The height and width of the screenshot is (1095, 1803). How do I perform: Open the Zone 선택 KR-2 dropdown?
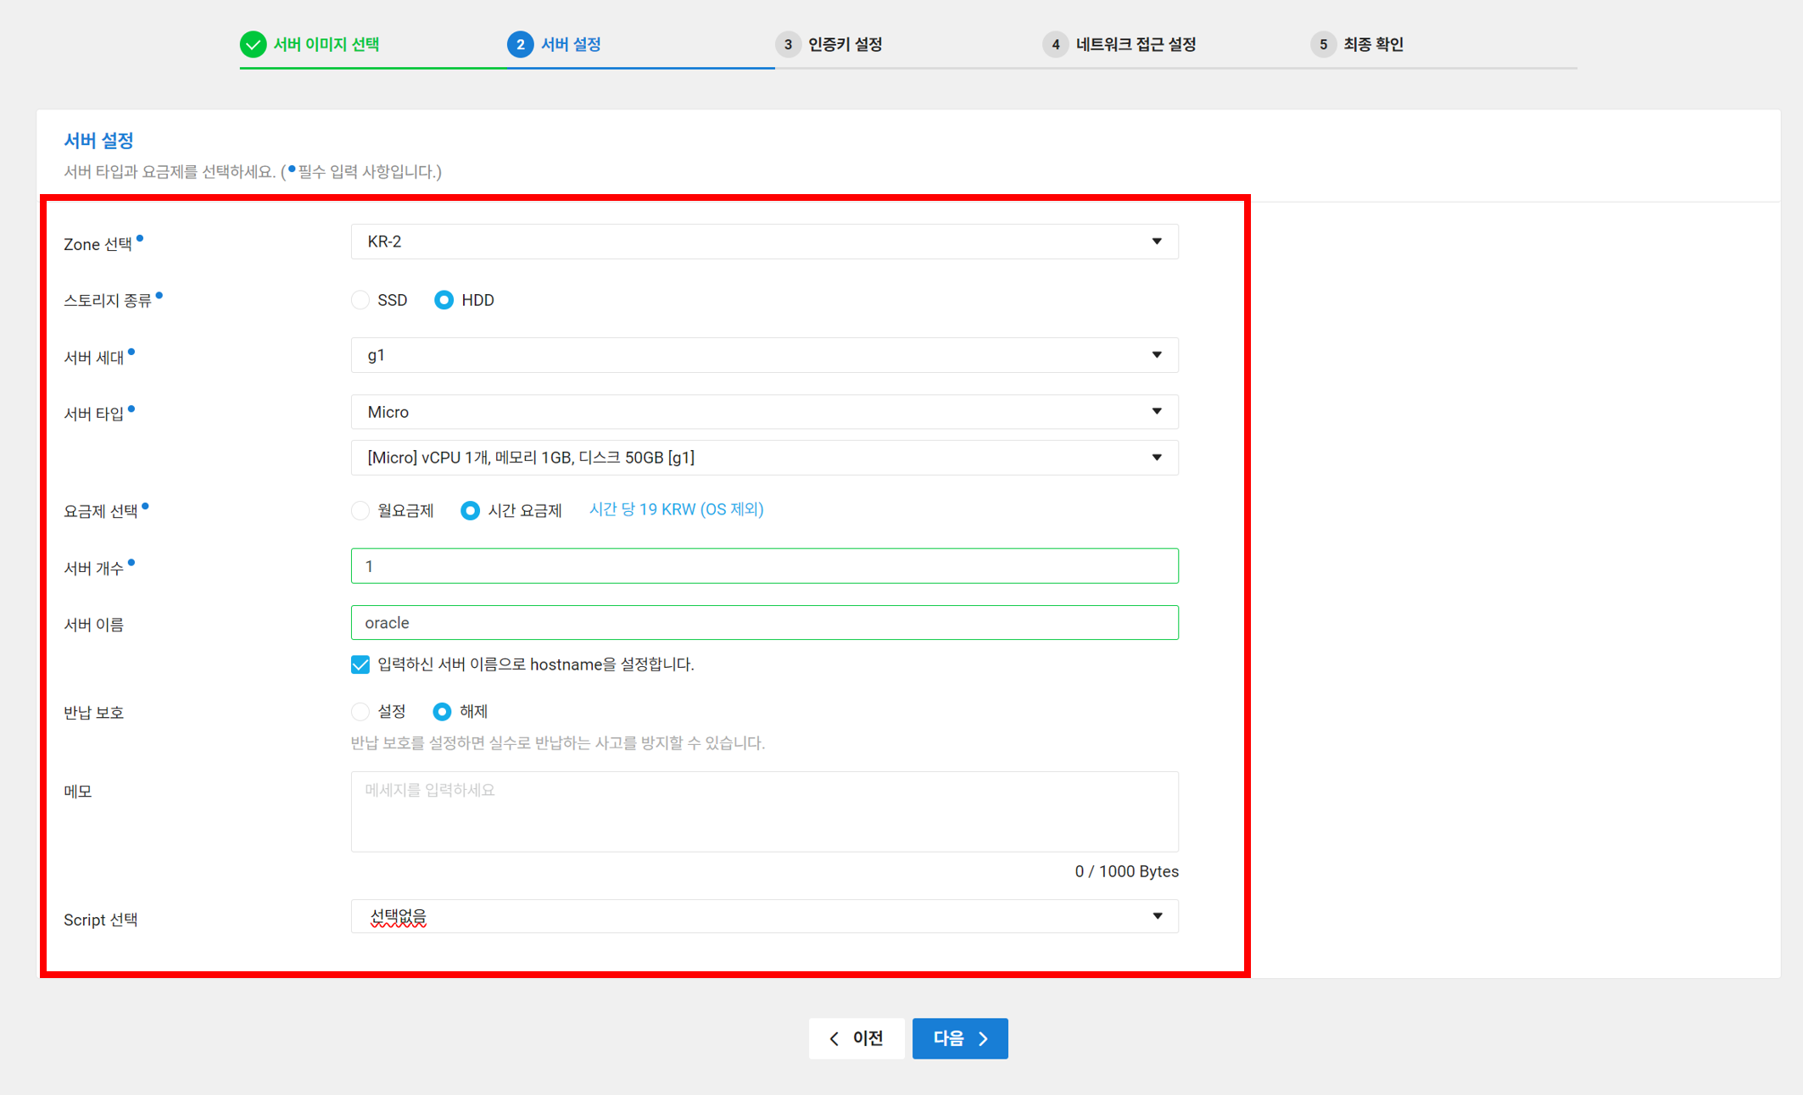763,242
